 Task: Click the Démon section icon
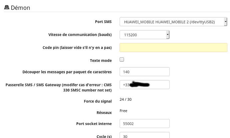coord(7,7)
